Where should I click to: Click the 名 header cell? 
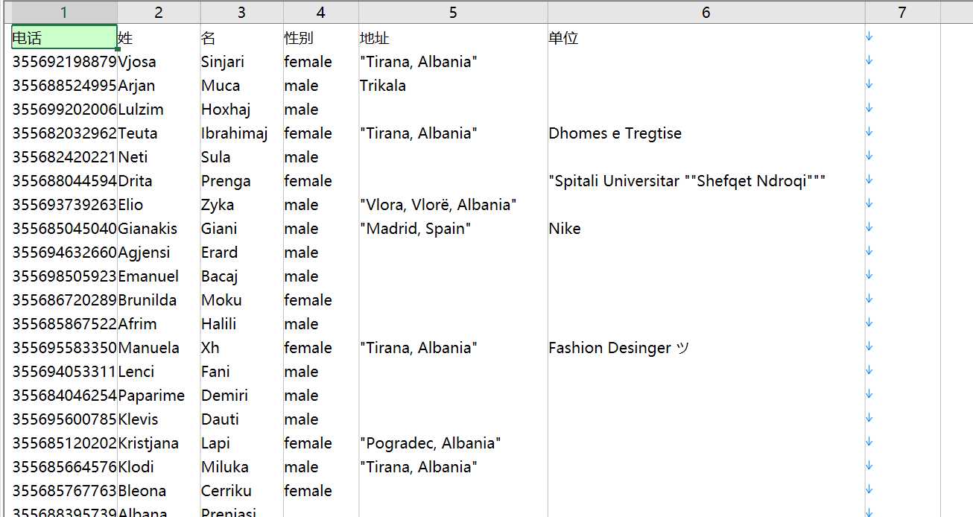coord(242,38)
